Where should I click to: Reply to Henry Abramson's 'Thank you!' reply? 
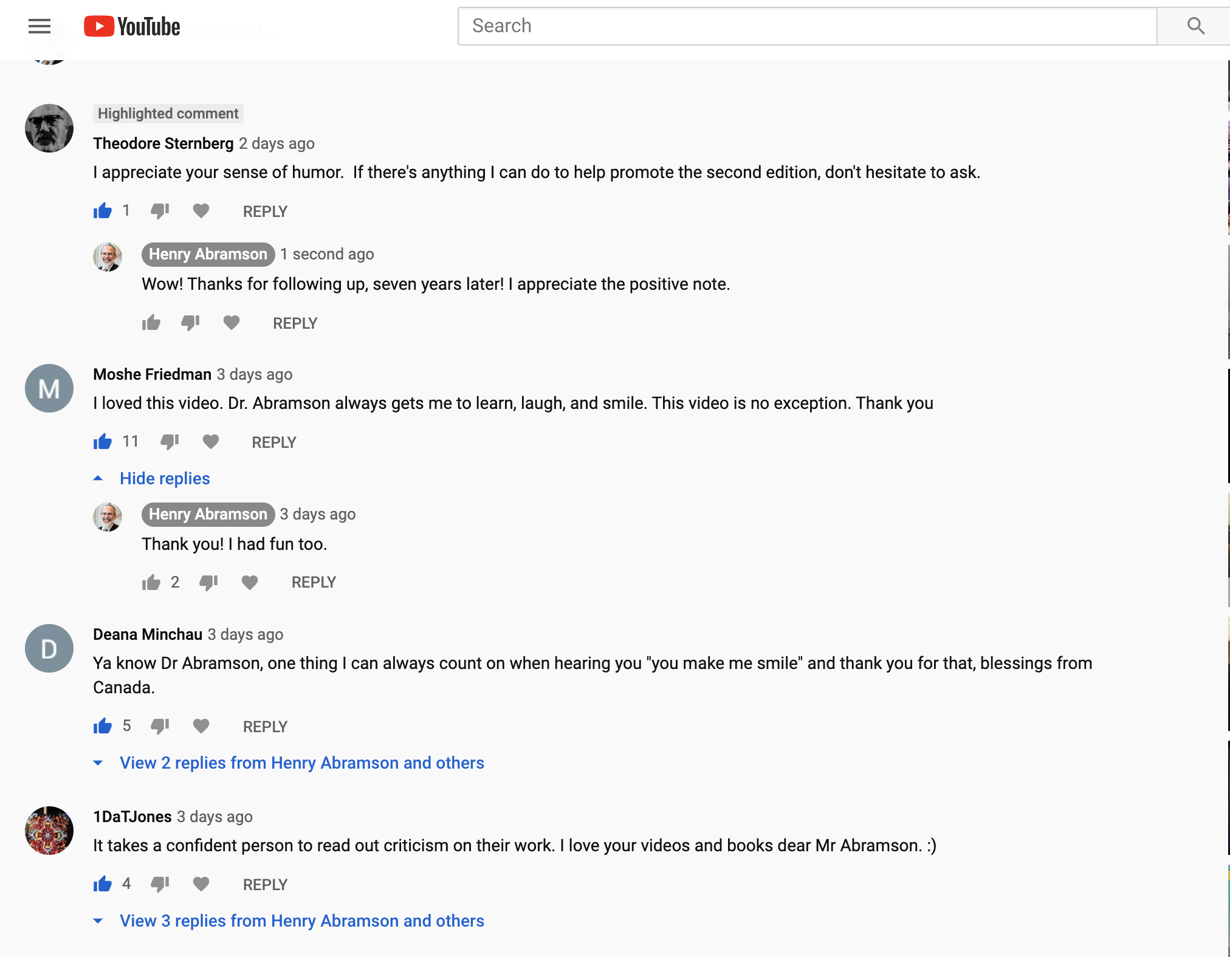(x=314, y=582)
